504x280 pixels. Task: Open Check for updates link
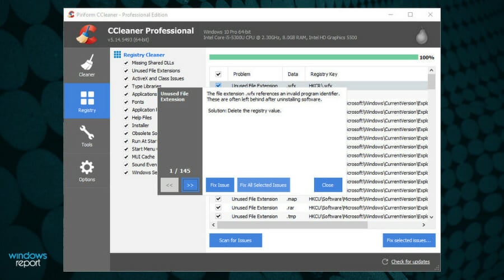[x=410, y=262]
